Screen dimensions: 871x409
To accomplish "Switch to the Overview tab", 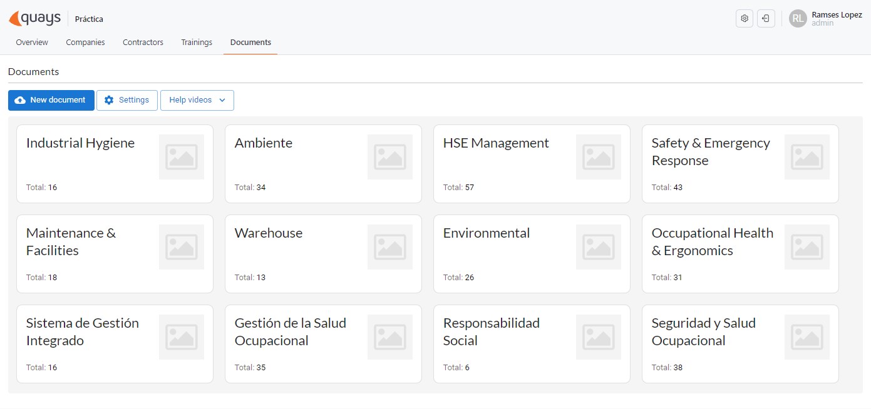I will [x=32, y=42].
